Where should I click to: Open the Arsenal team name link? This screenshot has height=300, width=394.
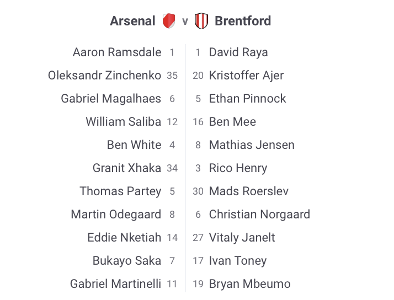tap(132, 22)
